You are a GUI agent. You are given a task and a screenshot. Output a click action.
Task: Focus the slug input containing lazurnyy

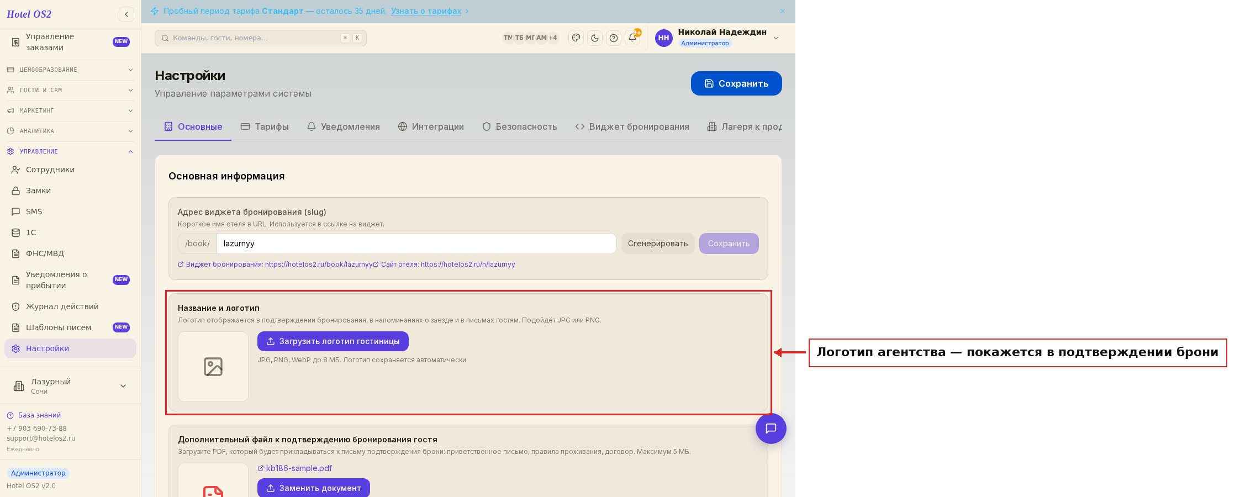(x=416, y=244)
